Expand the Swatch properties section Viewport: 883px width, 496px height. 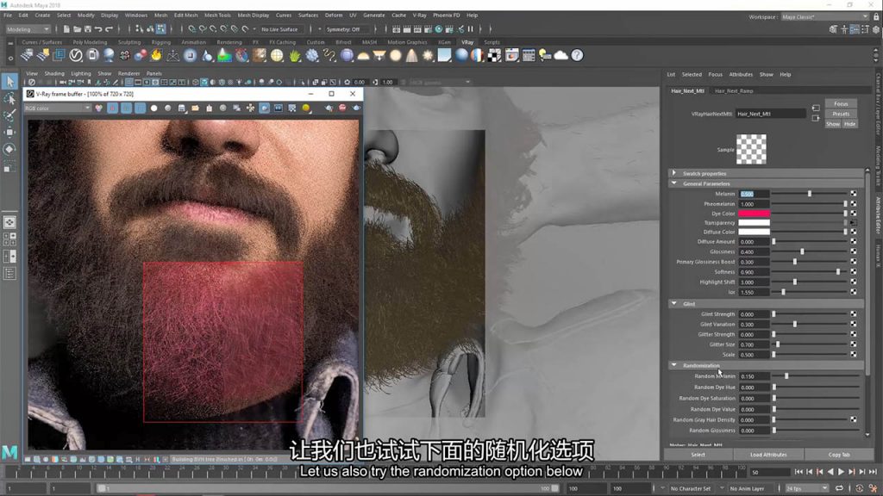point(674,173)
